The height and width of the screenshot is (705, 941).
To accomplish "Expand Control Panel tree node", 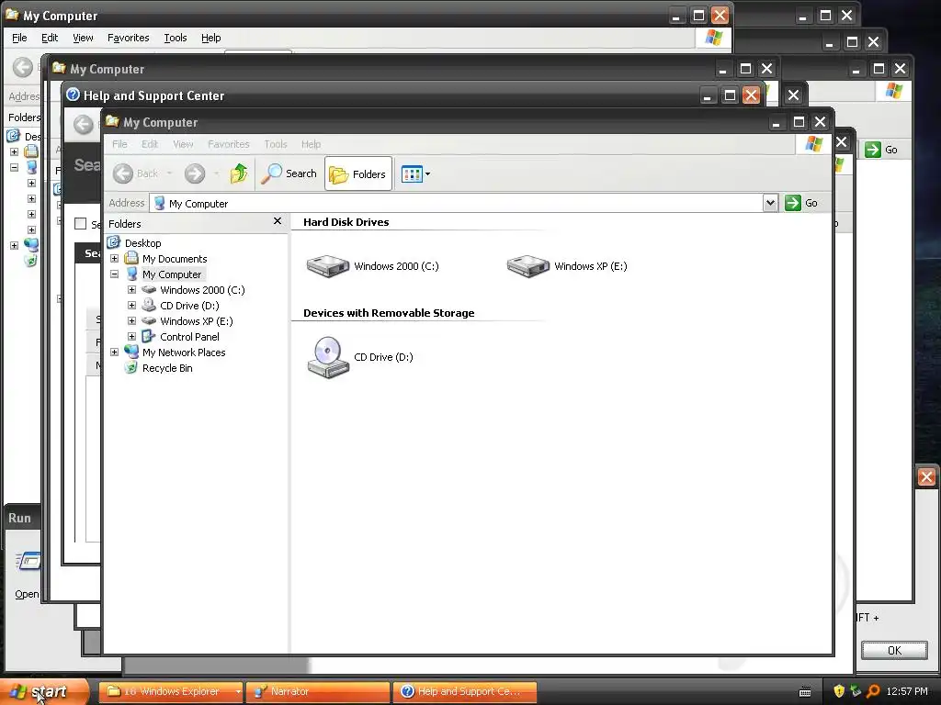I will tap(132, 336).
